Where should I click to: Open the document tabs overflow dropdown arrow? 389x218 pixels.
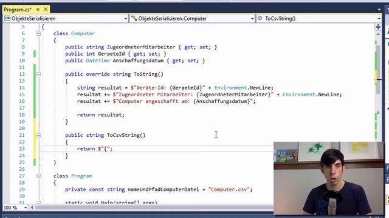pos(379,10)
